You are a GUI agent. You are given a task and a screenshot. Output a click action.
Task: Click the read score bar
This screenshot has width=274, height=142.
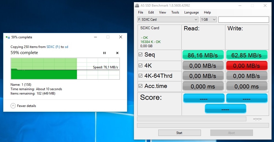point(204,98)
